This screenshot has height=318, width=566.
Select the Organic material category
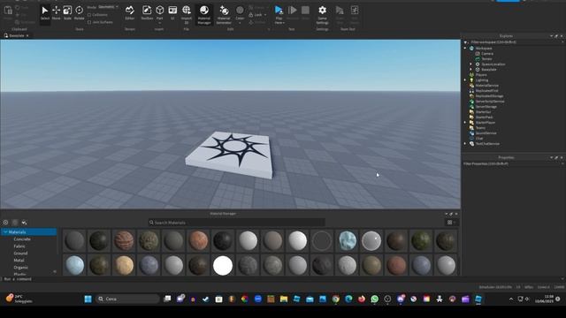click(21, 268)
